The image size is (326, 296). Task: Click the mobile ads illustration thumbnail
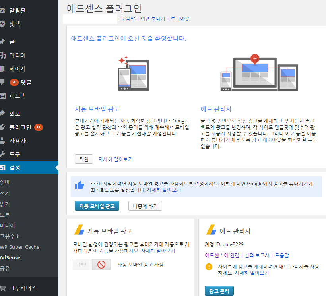(134, 74)
